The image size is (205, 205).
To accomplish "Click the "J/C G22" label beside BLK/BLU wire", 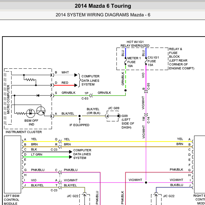I will coord(169,196).
